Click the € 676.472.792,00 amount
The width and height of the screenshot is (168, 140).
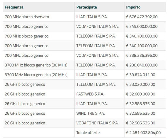tap(142, 17)
